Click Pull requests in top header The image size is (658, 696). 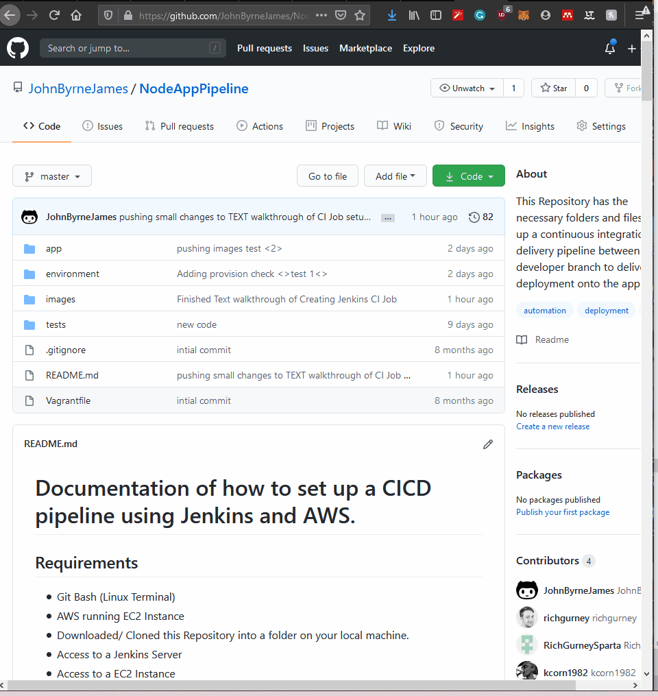click(x=265, y=48)
